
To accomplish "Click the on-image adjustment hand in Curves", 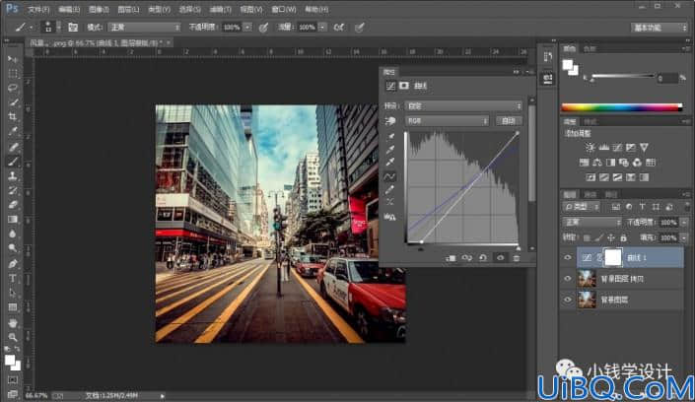I will pos(390,120).
